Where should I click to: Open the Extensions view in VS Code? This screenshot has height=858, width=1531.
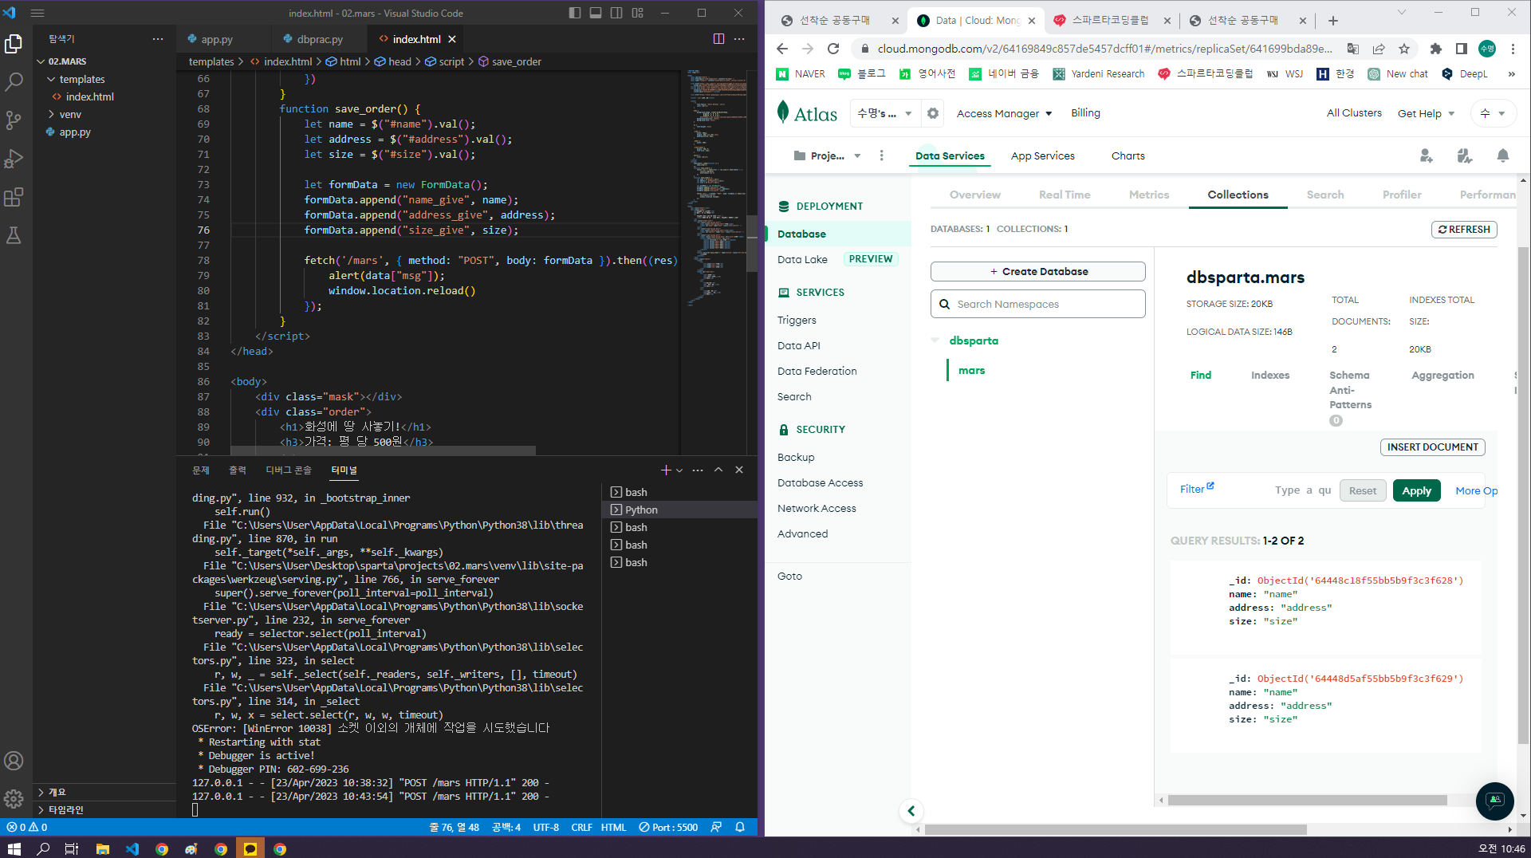(x=14, y=197)
